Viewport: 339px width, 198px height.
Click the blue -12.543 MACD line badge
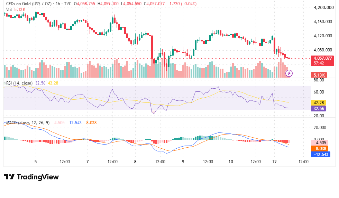coord(321,155)
